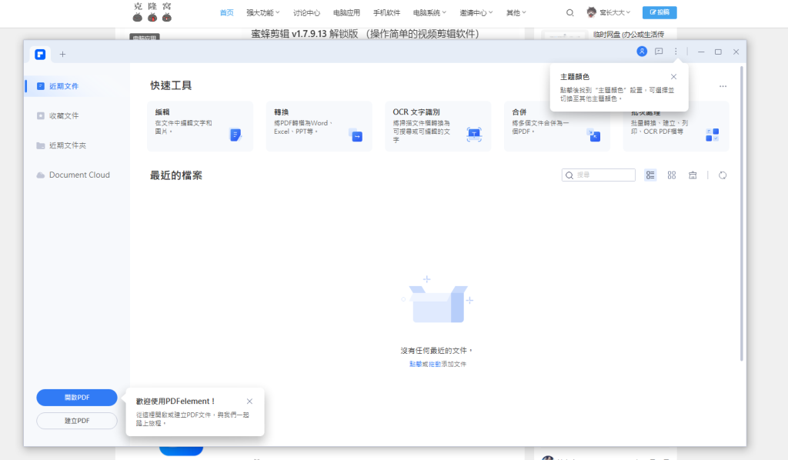Click the convert arrow icon
The image size is (788, 460).
click(x=356, y=135)
